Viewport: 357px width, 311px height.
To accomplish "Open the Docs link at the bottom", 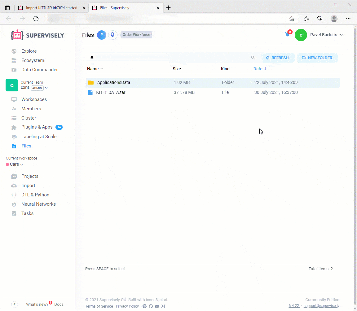I will (x=59, y=304).
